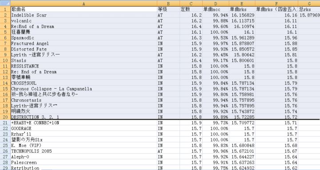Screen dimensions: 320x170
Task: Select the cell 零號車輛
Action: click(84, 77)
